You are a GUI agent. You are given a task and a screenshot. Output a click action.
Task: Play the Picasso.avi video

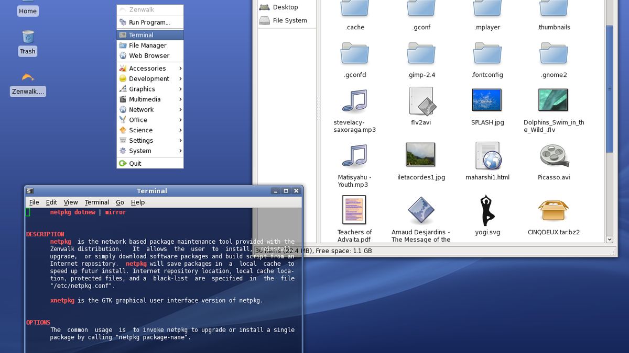[x=554, y=155]
